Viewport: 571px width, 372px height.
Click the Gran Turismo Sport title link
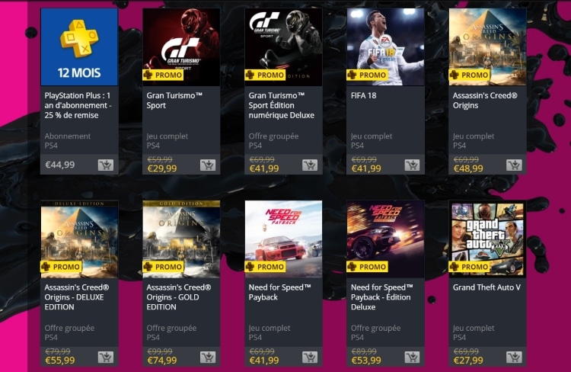174,101
